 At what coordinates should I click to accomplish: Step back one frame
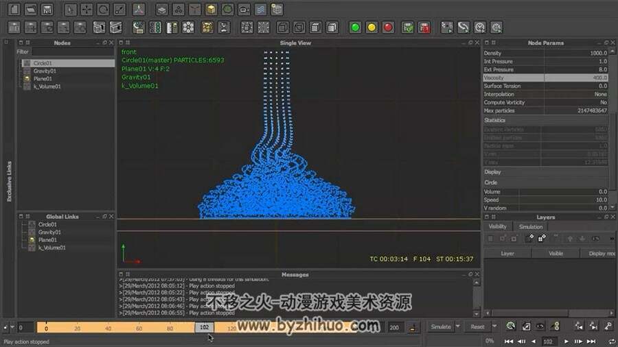click(x=521, y=342)
